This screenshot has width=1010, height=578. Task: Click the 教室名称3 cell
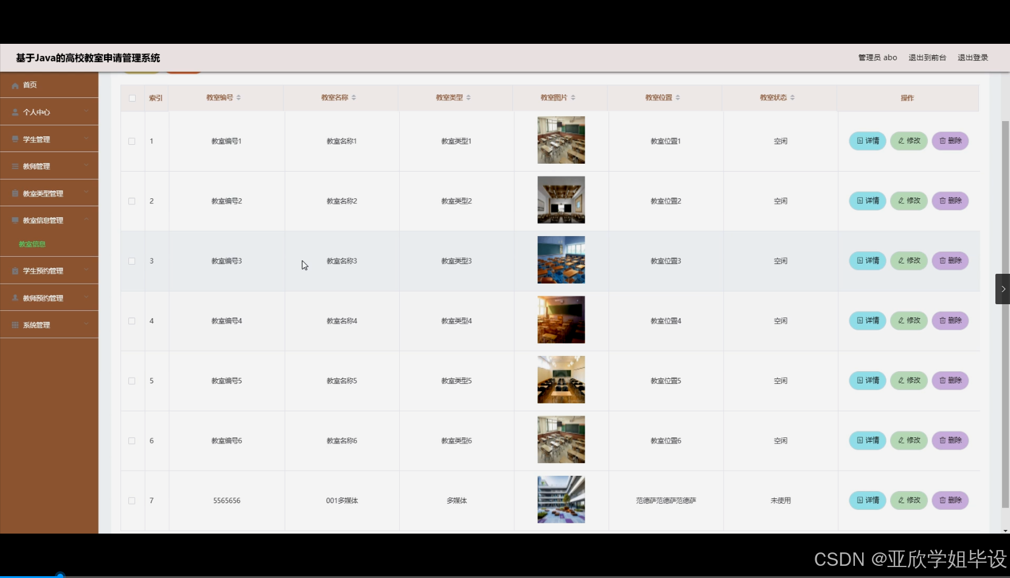(342, 261)
